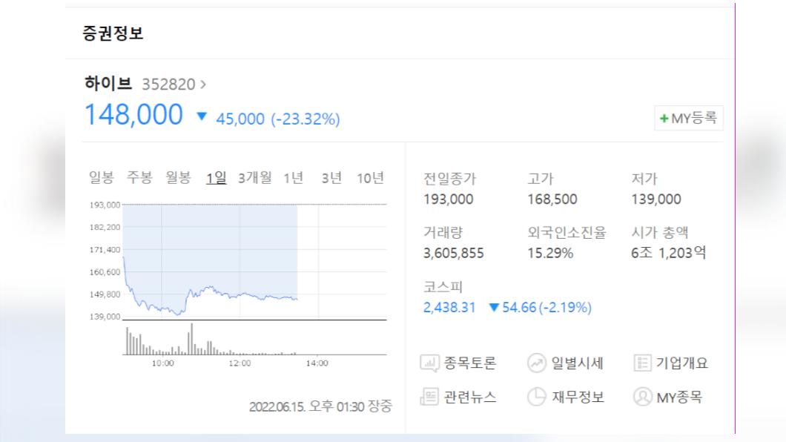Open the 관련뉴스 news icon
The image size is (786, 442).
[429, 397]
